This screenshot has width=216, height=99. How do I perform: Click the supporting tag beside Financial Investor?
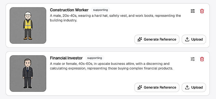(x=94, y=58)
